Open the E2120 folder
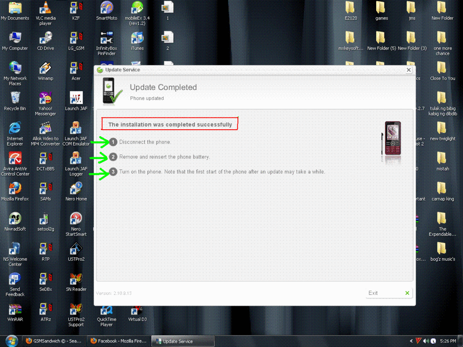The height and width of the screenshot is (347, 463). [x=351, y=11]
